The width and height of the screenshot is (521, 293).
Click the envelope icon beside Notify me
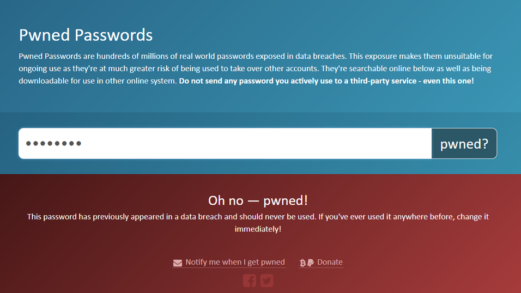coord(178,263)
